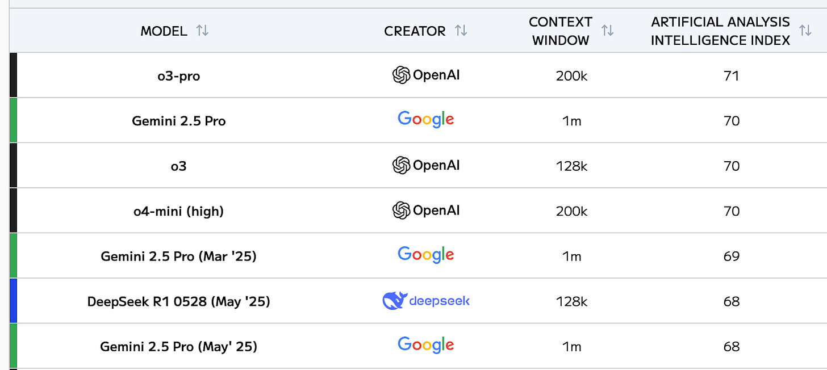Click the MODEL column header label
This screenshot has height=370, width=827.
tap(164, 31)
